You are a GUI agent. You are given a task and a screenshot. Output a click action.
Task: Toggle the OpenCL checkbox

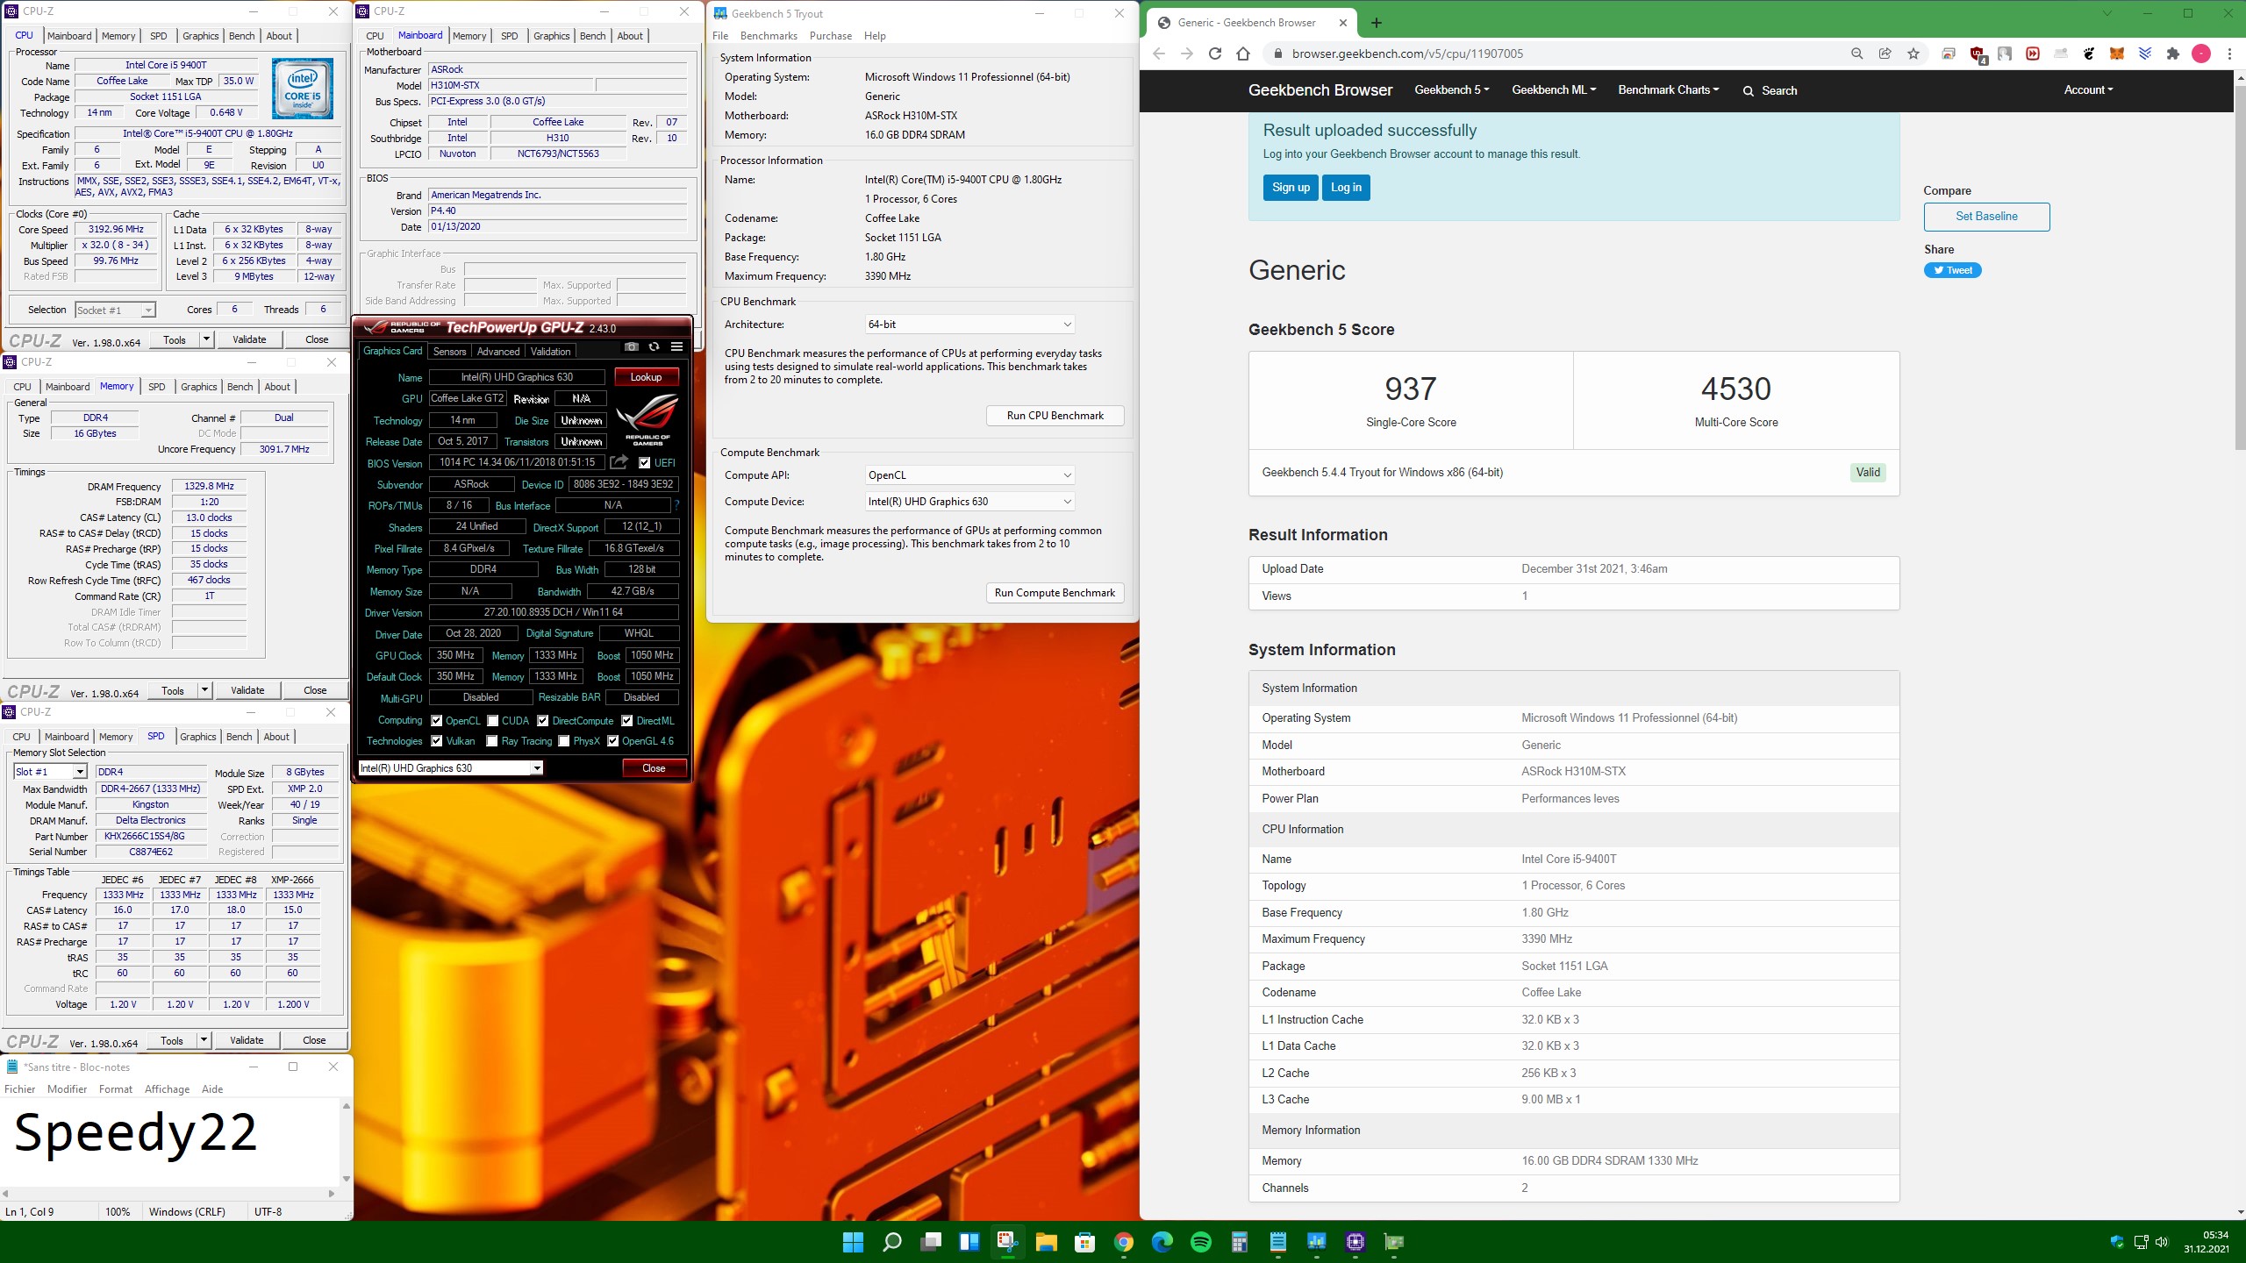coord(436,721)
